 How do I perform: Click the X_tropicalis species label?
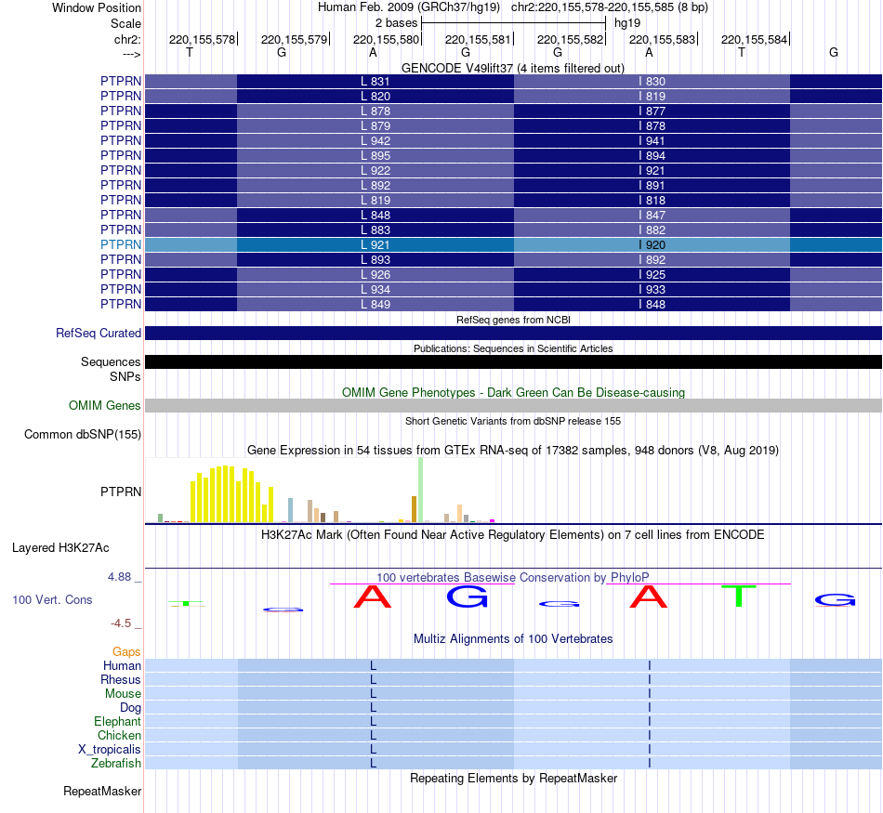(110, 750)
